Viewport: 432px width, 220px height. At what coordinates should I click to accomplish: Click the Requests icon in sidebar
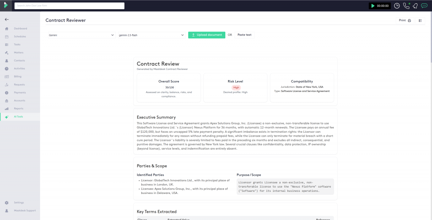7,85
